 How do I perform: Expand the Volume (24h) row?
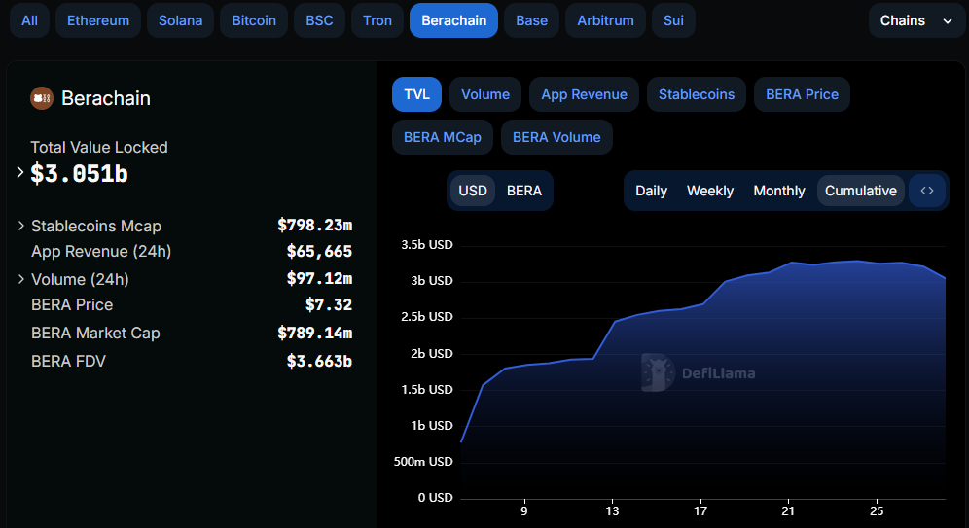[x=21, y=279]
